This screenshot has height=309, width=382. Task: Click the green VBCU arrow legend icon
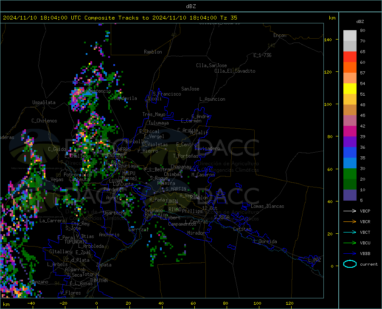click(x=350, y=243)
